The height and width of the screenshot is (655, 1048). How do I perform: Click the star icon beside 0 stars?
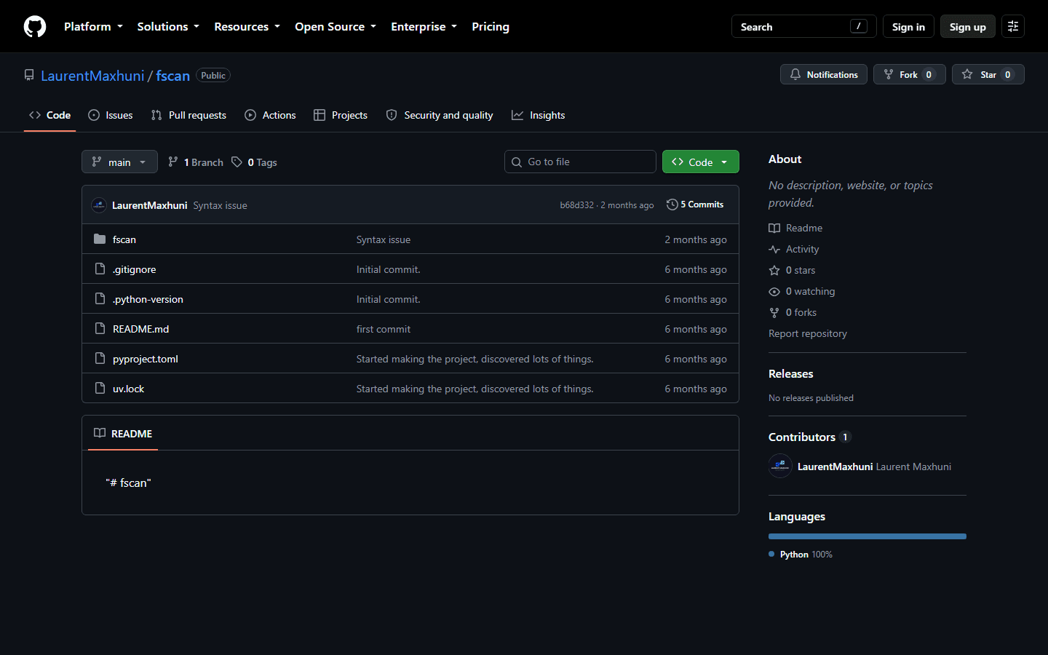(x=774, y=270)
